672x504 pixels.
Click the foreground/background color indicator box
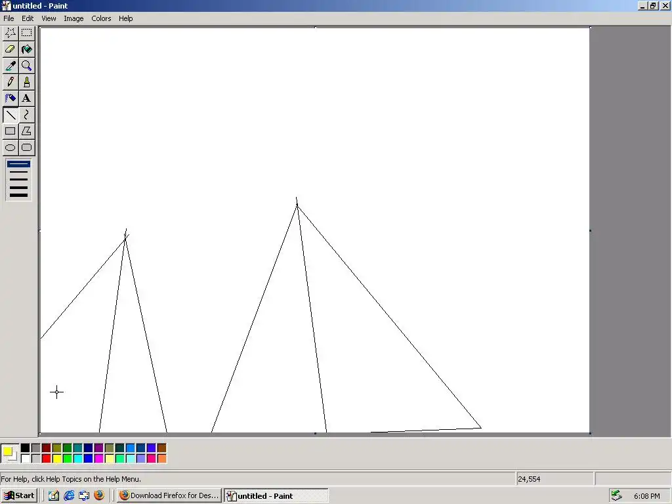click(x=10, y=453)
